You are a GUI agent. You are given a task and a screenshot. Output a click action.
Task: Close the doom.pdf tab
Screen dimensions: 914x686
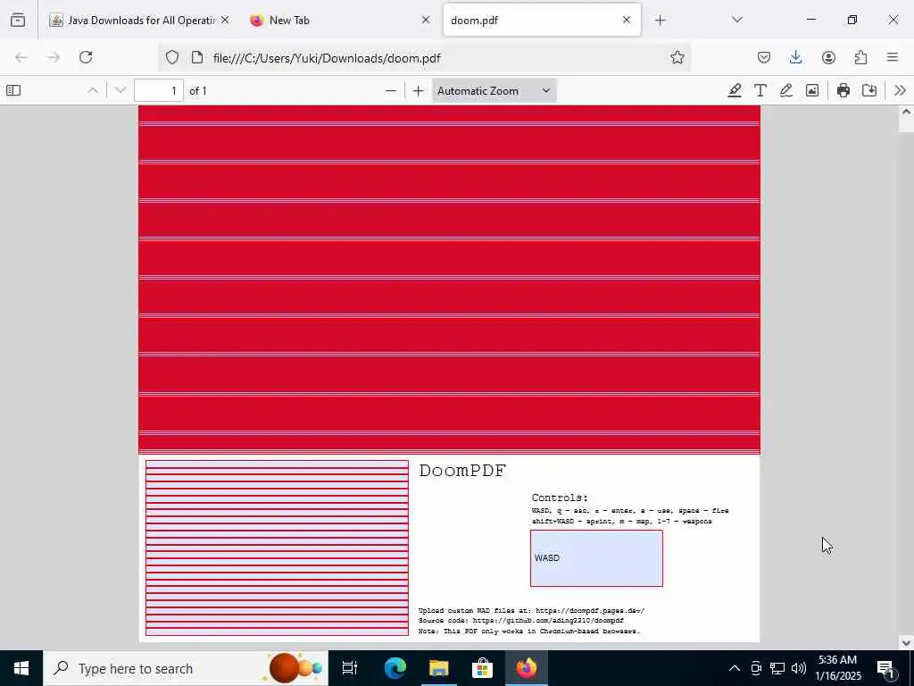(627, 21)
